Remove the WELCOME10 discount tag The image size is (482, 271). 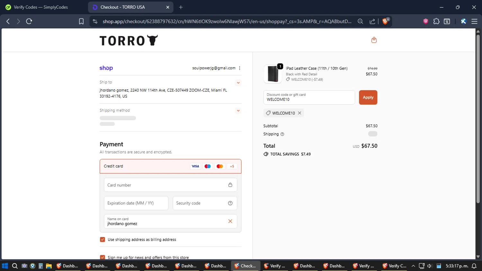(299, 113)
